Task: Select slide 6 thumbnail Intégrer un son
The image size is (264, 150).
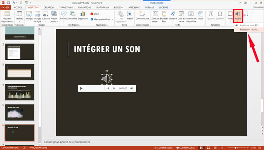Action: pos(20,133)
